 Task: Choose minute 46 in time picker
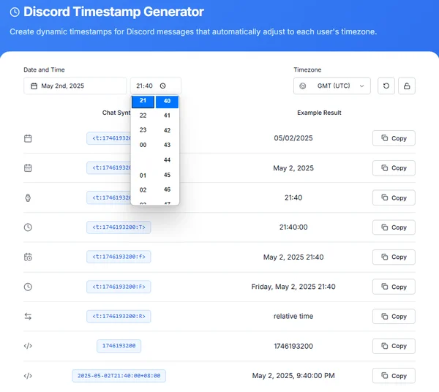167,189
